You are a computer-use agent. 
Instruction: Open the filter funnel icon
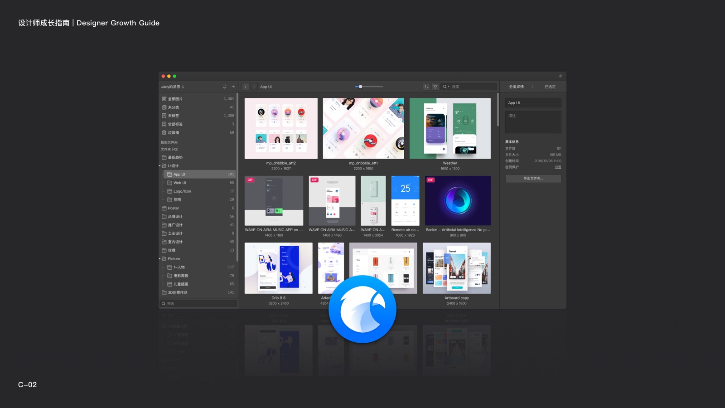(x=435, y=87)
